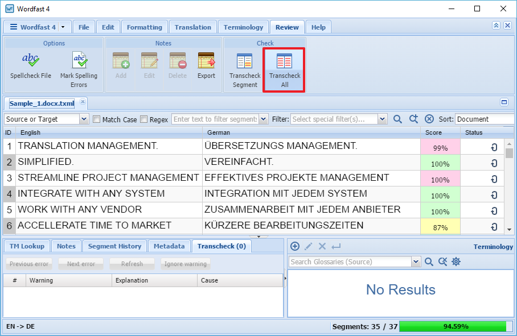Screen dimensions: 517x336
Task: Expand the filter text history dropdown
Action: click(264, 119)
